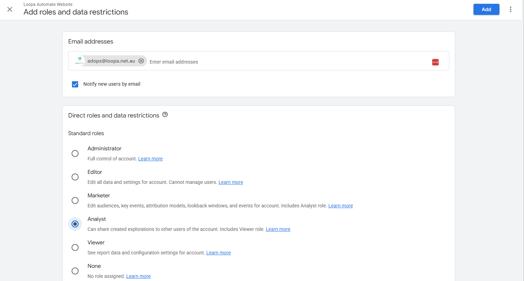Pick the Viewer role radio button
Viewport: 524px width, 281px height.
[75, 247]
